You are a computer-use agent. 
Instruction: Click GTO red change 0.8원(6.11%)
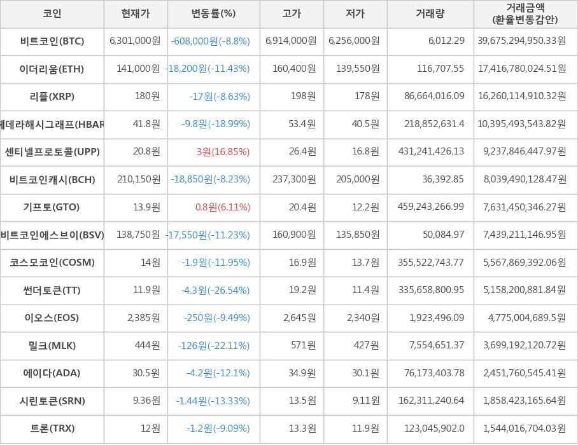pos(223,207)
